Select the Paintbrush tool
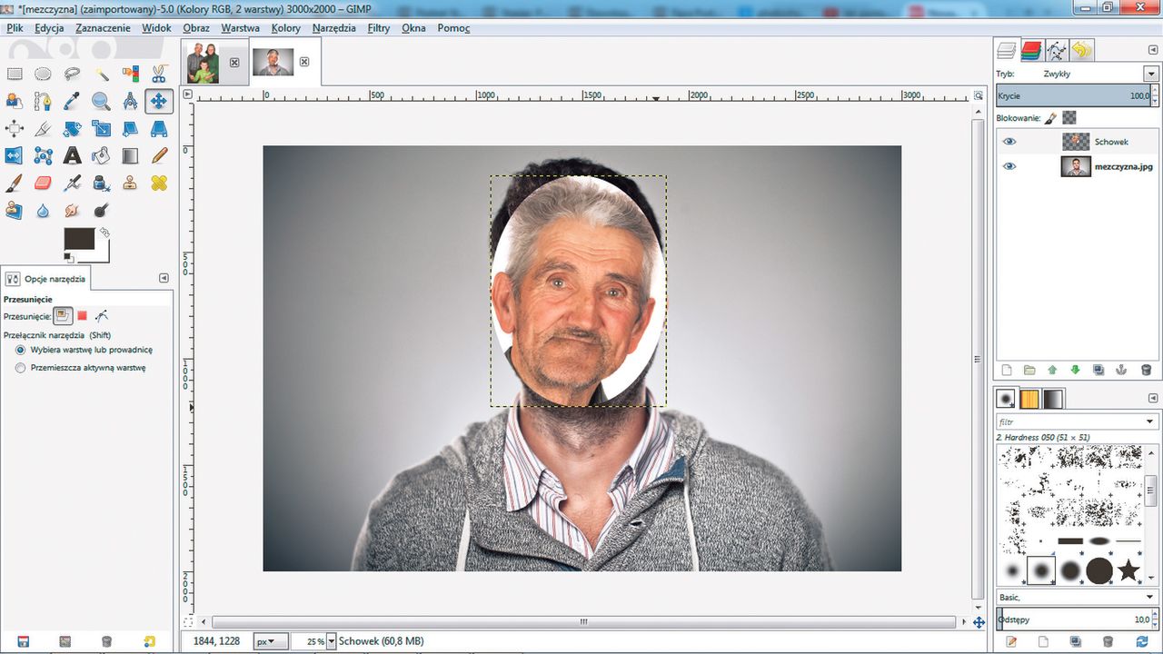The height and width of the screenshot is (654, 1163). coord(14,183)
